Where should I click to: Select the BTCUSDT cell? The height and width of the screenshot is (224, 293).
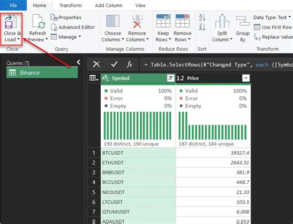pyautogui.click(x=138, y=153)
